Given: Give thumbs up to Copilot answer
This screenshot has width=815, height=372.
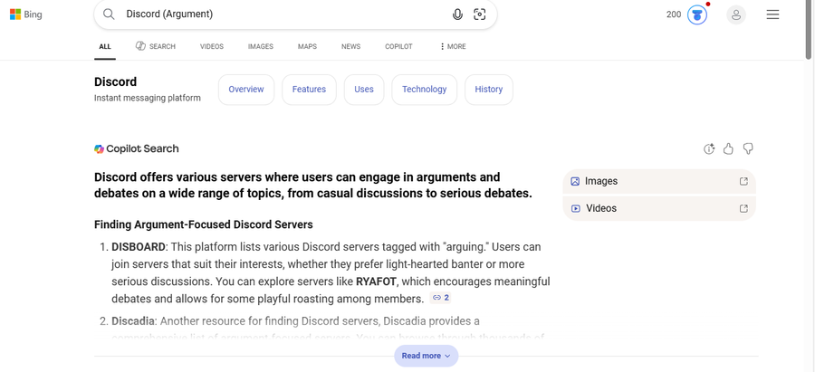Looking at the screenshot, I should click(728, 149).
